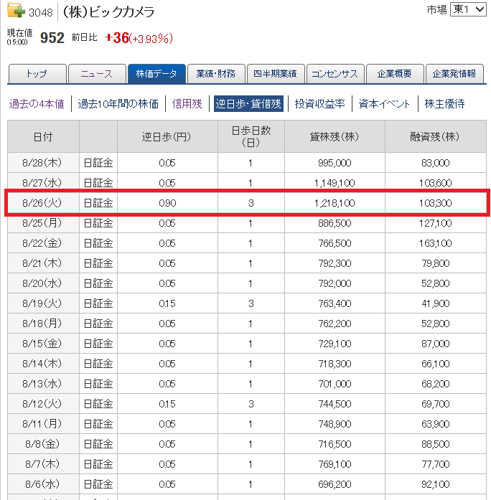
Task: Open the 業績・財務 tab
Action: point(216,74)
